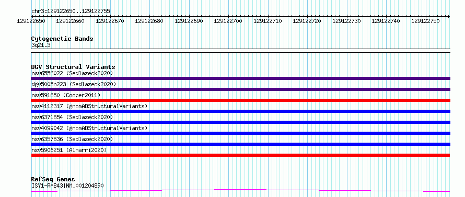Click variant label nsv5906251 (Almarri2020)
465x197 pixels.
[69, 150]
